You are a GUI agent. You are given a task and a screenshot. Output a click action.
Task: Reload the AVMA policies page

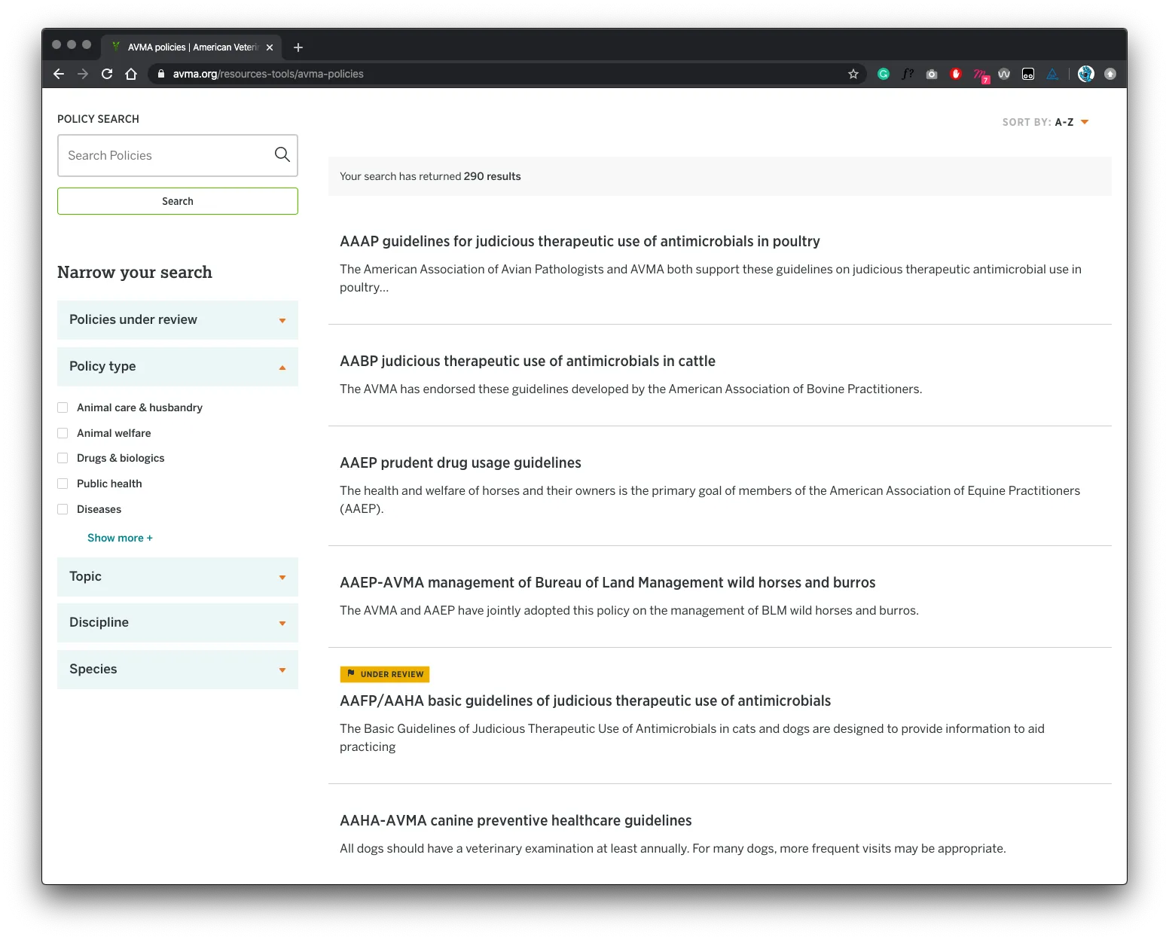(107, 74)
